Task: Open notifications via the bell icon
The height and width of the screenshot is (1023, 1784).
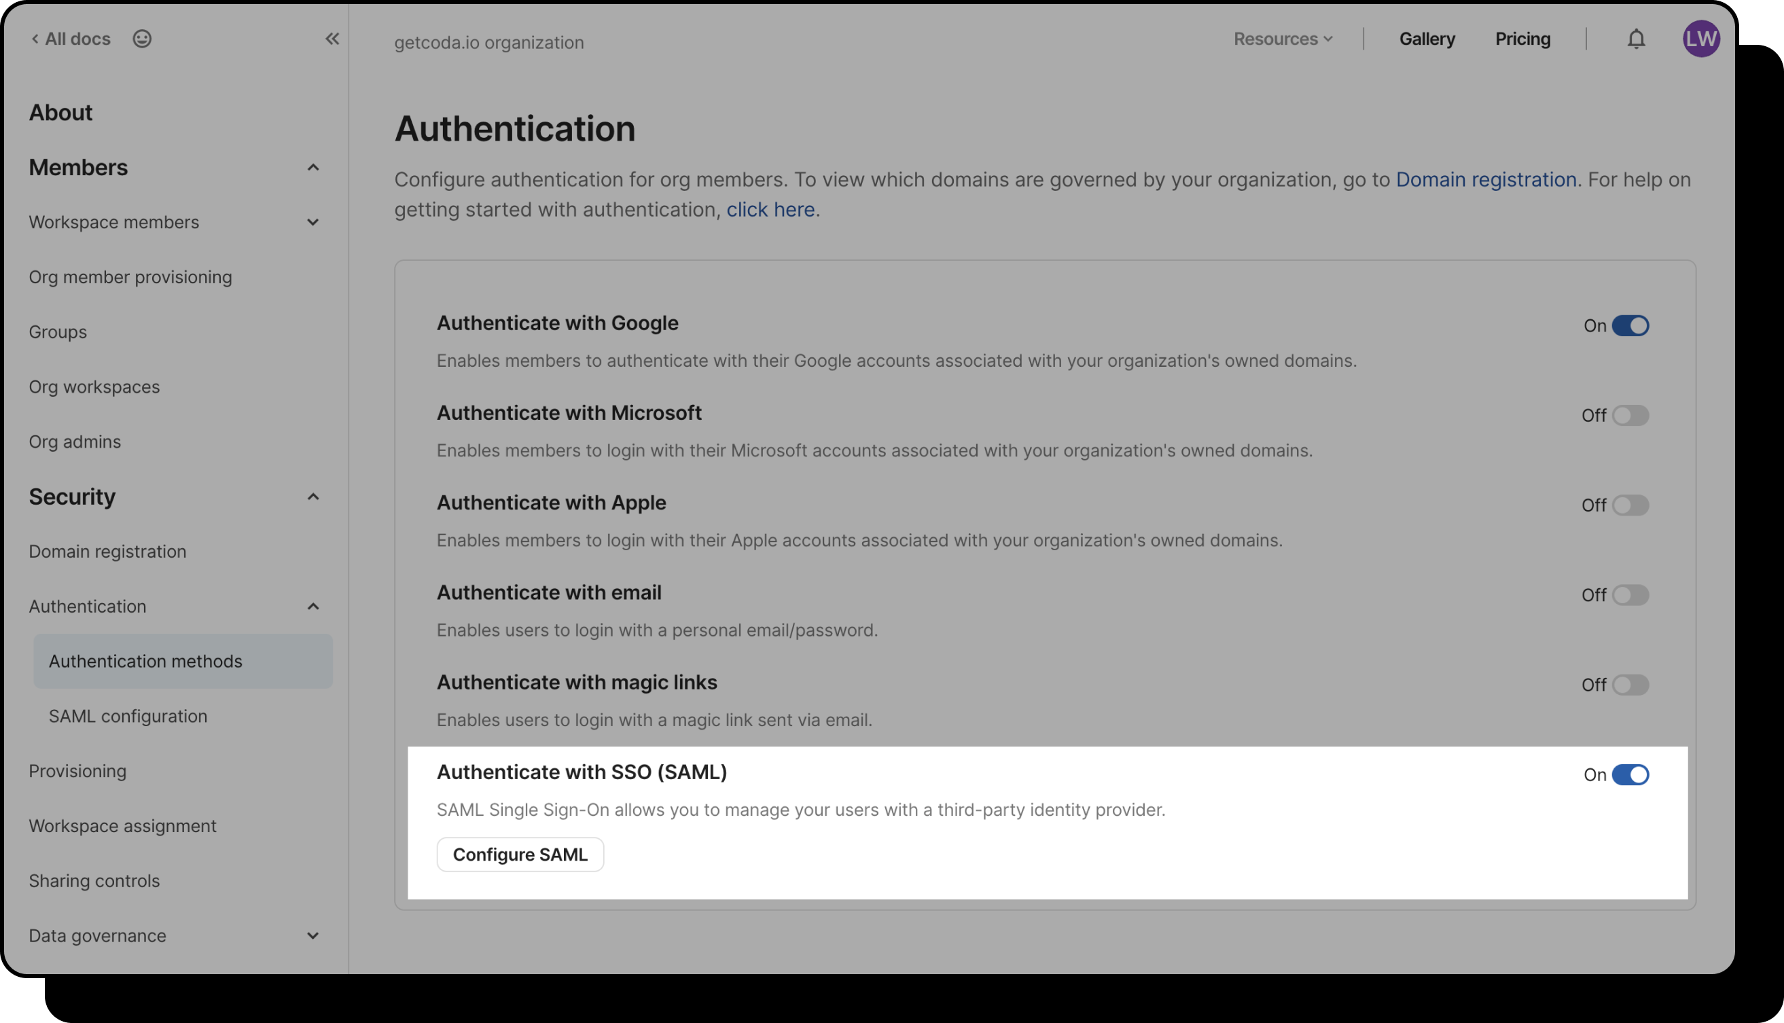Action: pos(1636,39)
